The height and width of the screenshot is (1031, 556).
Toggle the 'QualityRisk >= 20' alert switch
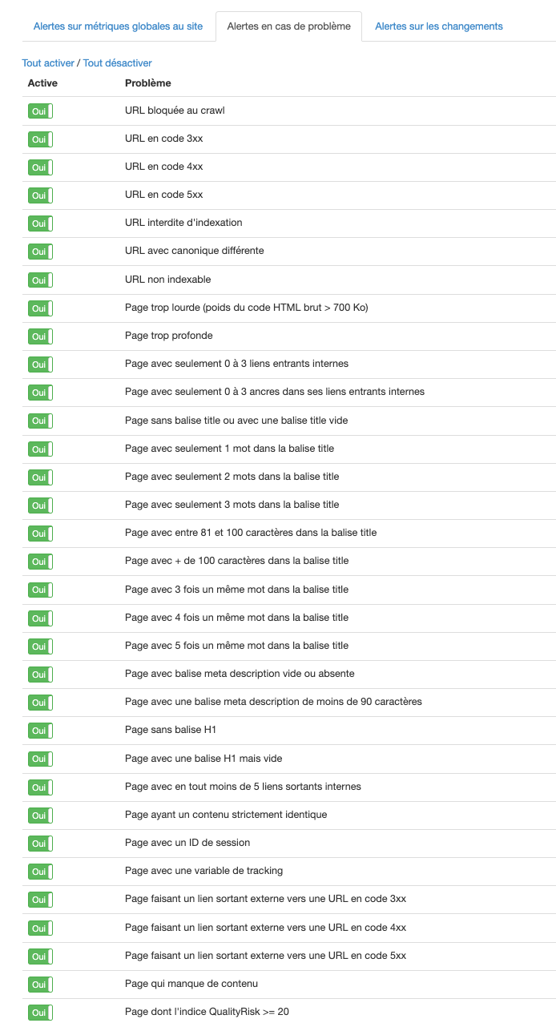pos(40,1013)
